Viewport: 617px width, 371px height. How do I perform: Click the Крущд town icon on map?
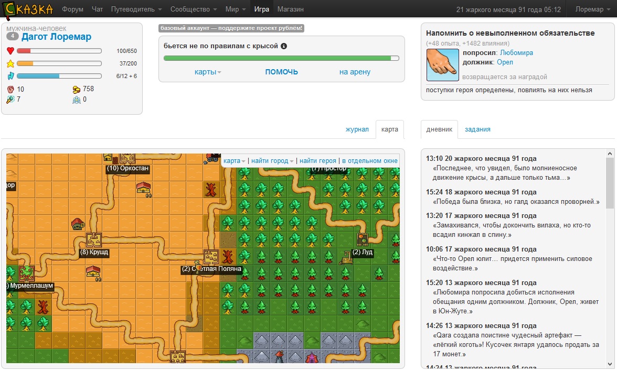[x=94, y=240]
